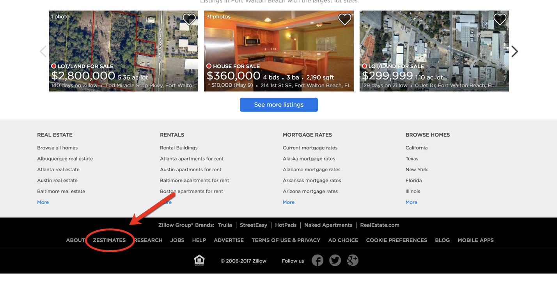
Task: Heart the $299,999 Jet Dr lot
Action: tap(500, 19)
